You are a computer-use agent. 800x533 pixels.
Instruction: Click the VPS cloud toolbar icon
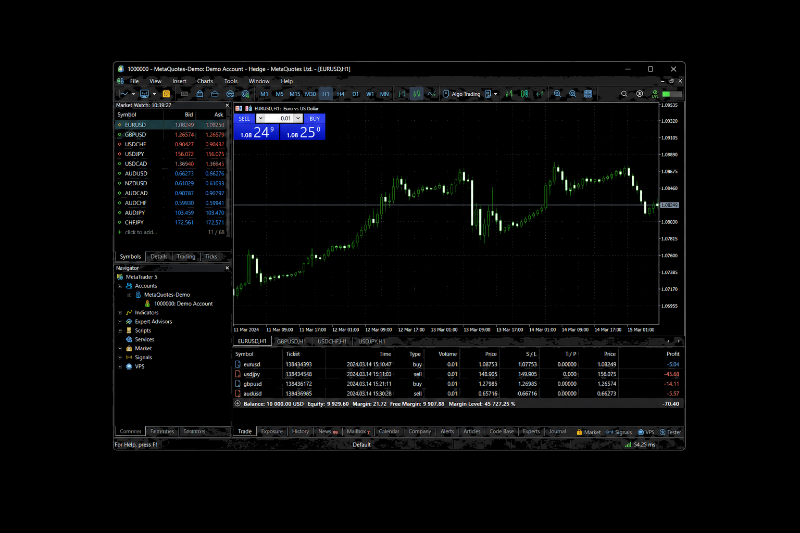[x=230, y=94]
